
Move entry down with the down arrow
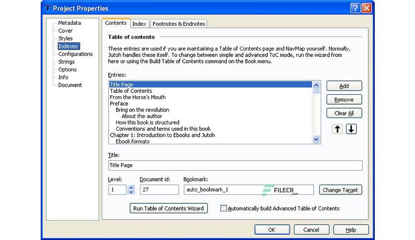click(x=351, y=129)
